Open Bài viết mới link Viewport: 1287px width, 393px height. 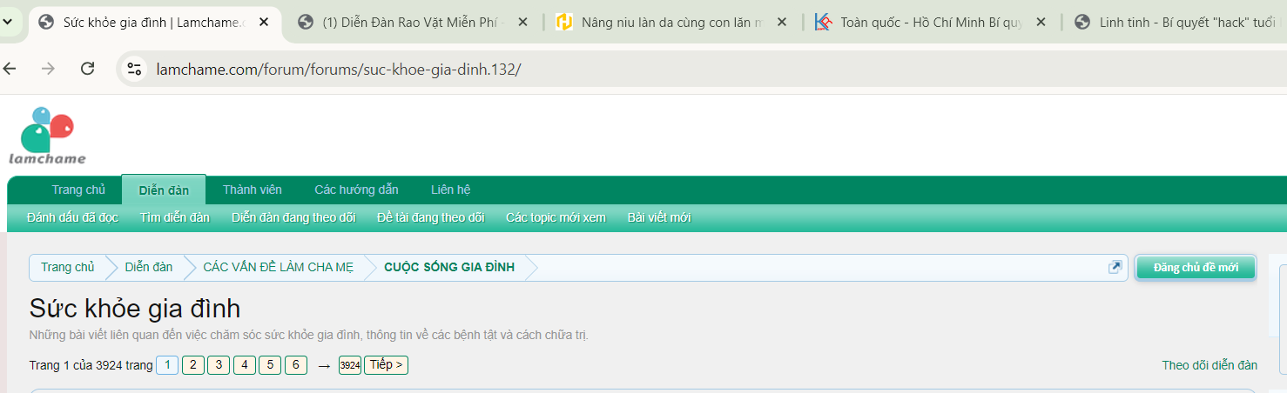[x=658, y=217]
